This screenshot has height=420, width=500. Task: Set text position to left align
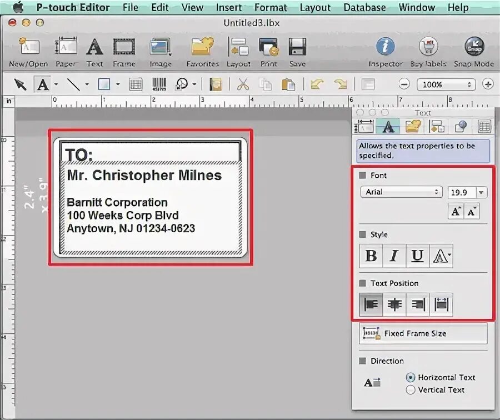[371, 304]
